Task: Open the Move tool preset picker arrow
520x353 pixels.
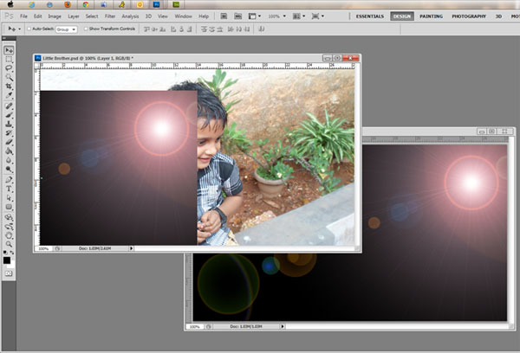Action: [x=20, y=29]
